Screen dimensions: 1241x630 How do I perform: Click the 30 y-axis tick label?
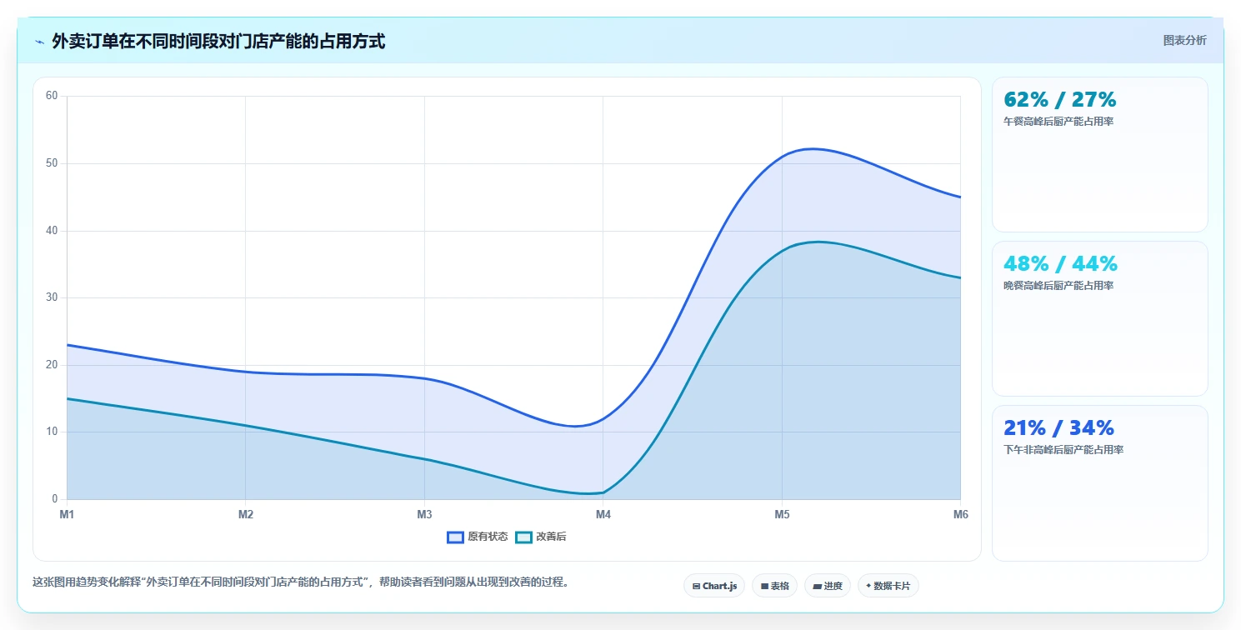pos(52,297)
